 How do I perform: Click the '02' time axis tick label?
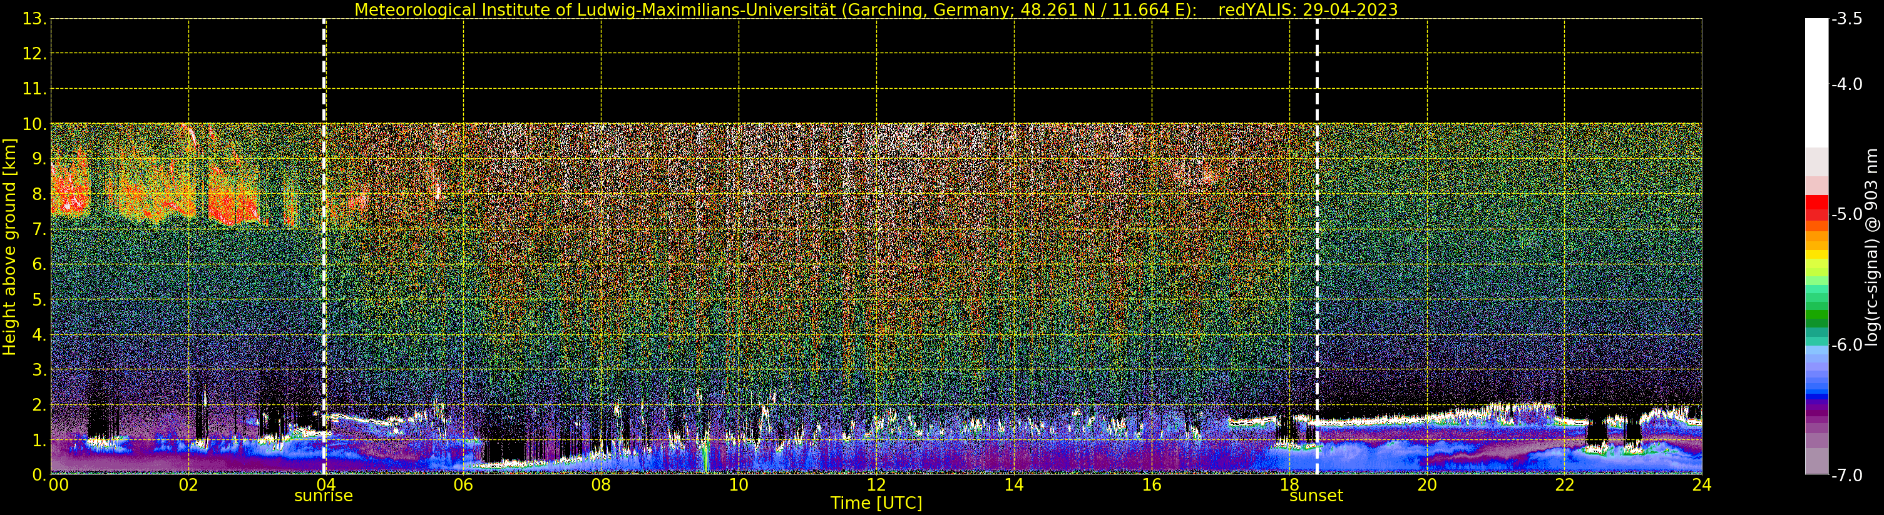tap(188, 485)
